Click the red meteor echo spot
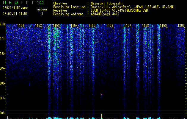The image size is (187, 119). click(102, 94)
